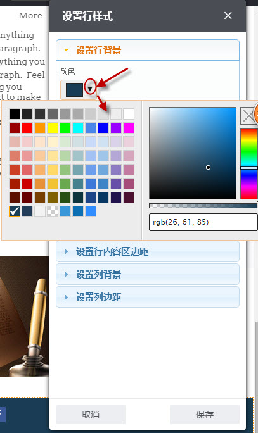This screenshot has height=433, width=258.
Task: Select the pale pink swatch in lightest row
Action: click(27, 142)
